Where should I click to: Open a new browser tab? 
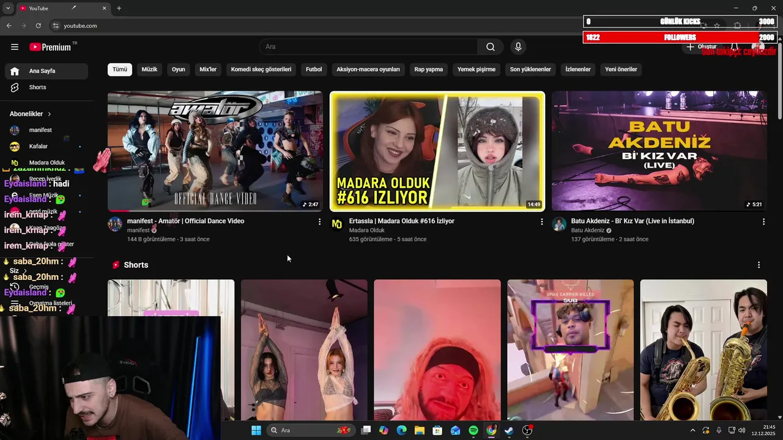(x=119, y=9)
